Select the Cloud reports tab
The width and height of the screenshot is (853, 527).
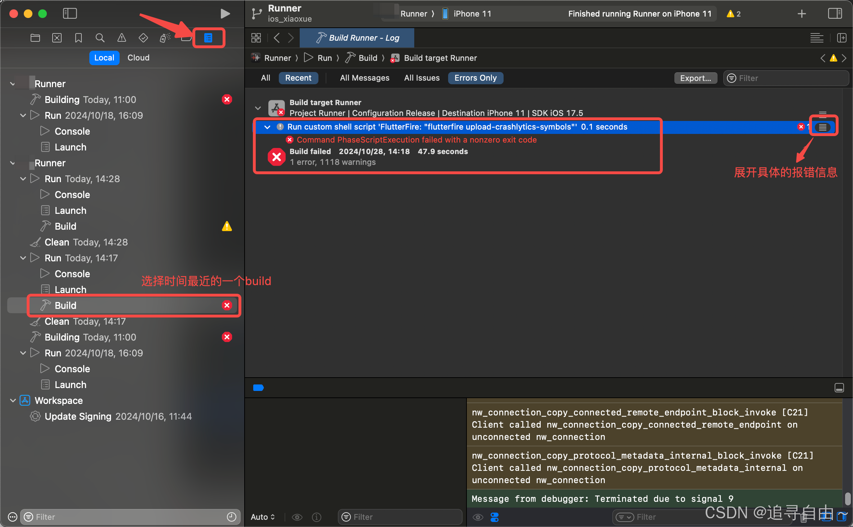coord(138,58)
